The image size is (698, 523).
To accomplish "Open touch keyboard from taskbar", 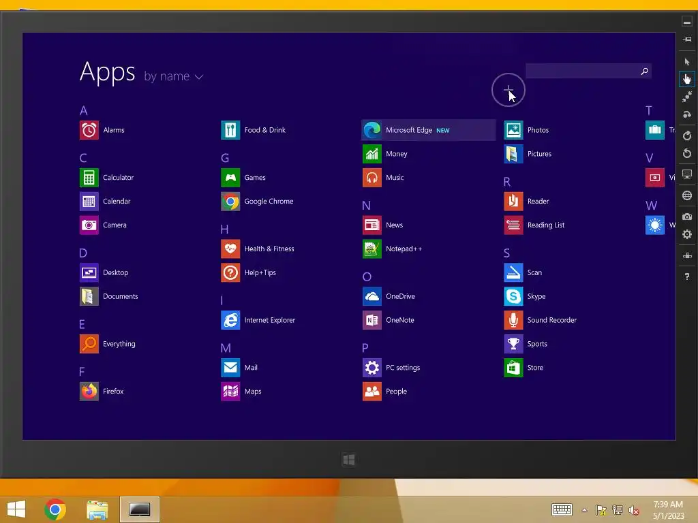I will [x=562, y=510].
